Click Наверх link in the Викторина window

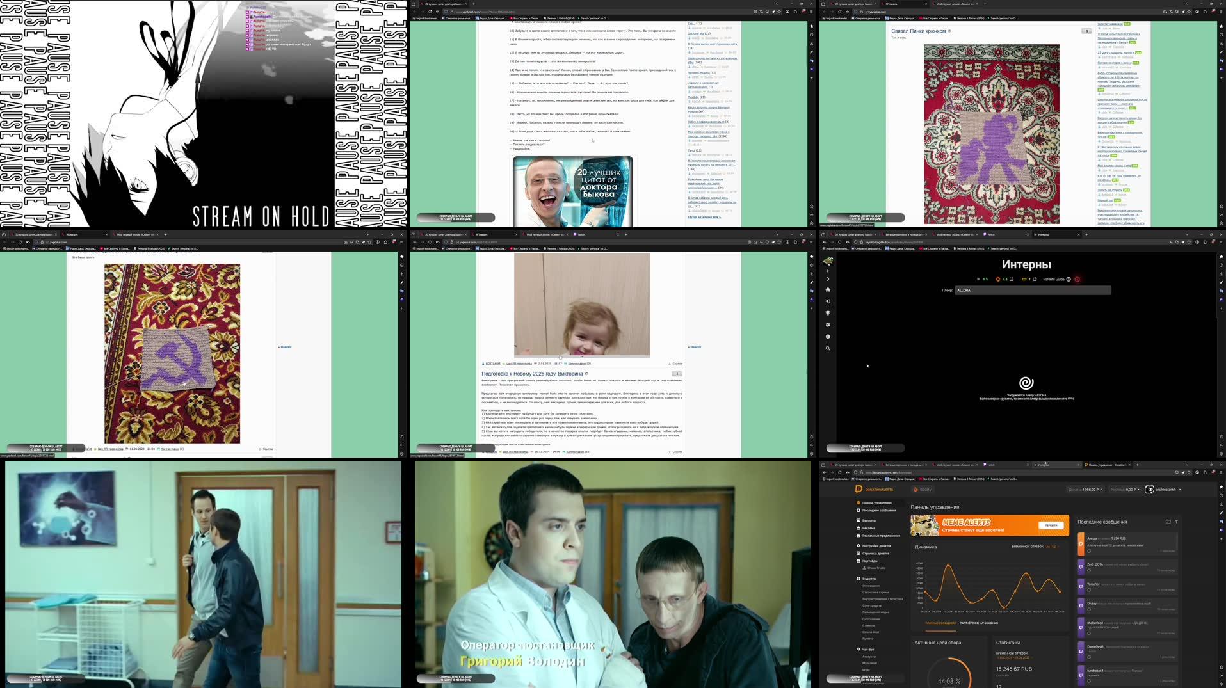pyautogui.click(x=695, y=347)
